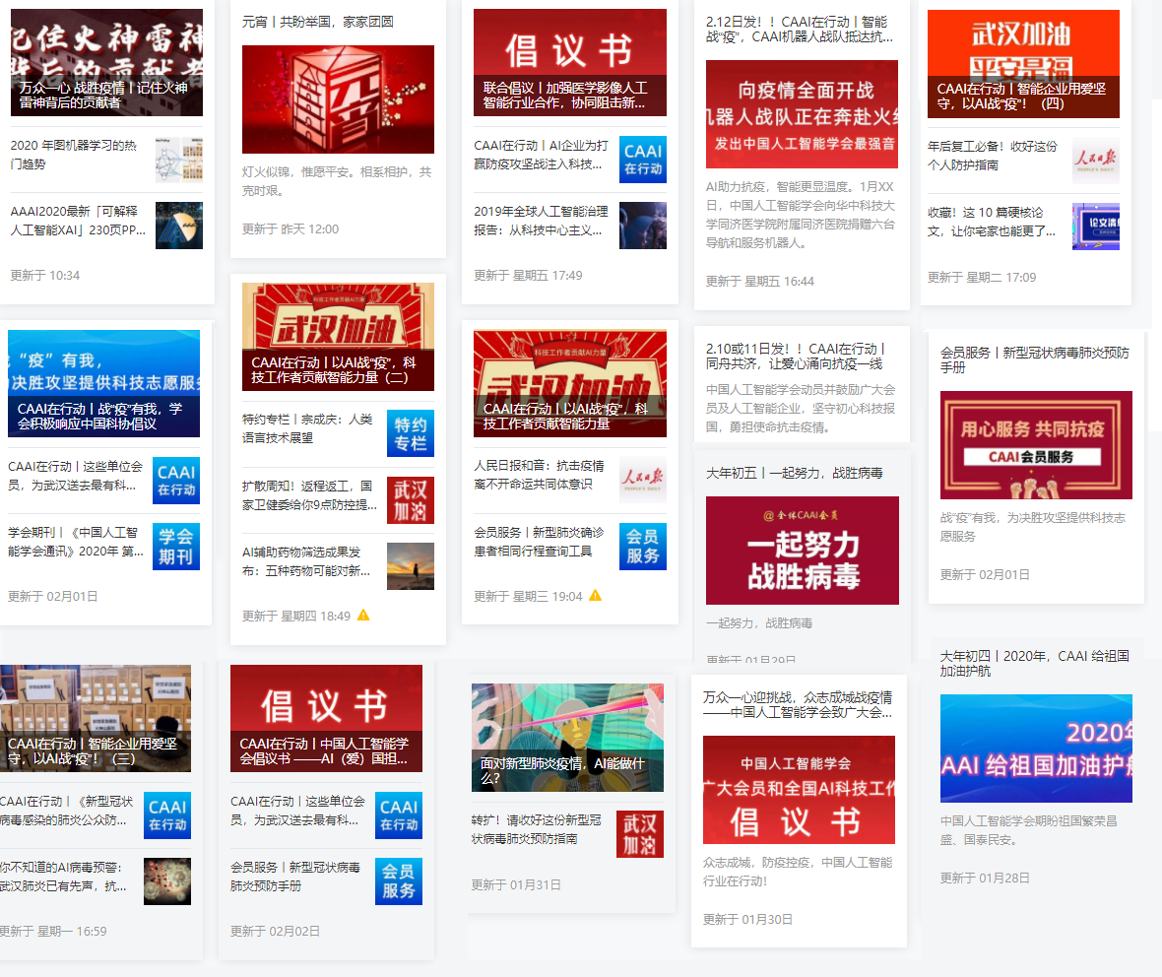Click the 学会期刊 blue icon
This screenshot has width=1162, height=977.
(176, 547)
